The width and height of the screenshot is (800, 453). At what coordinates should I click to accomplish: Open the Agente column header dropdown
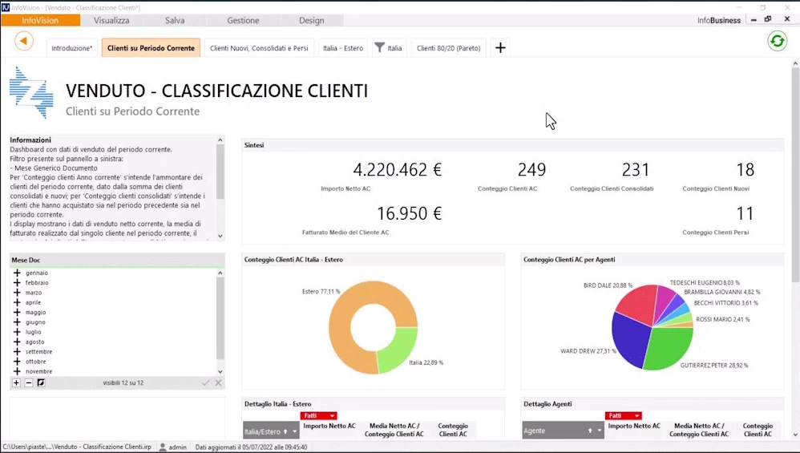pos(598,431)
